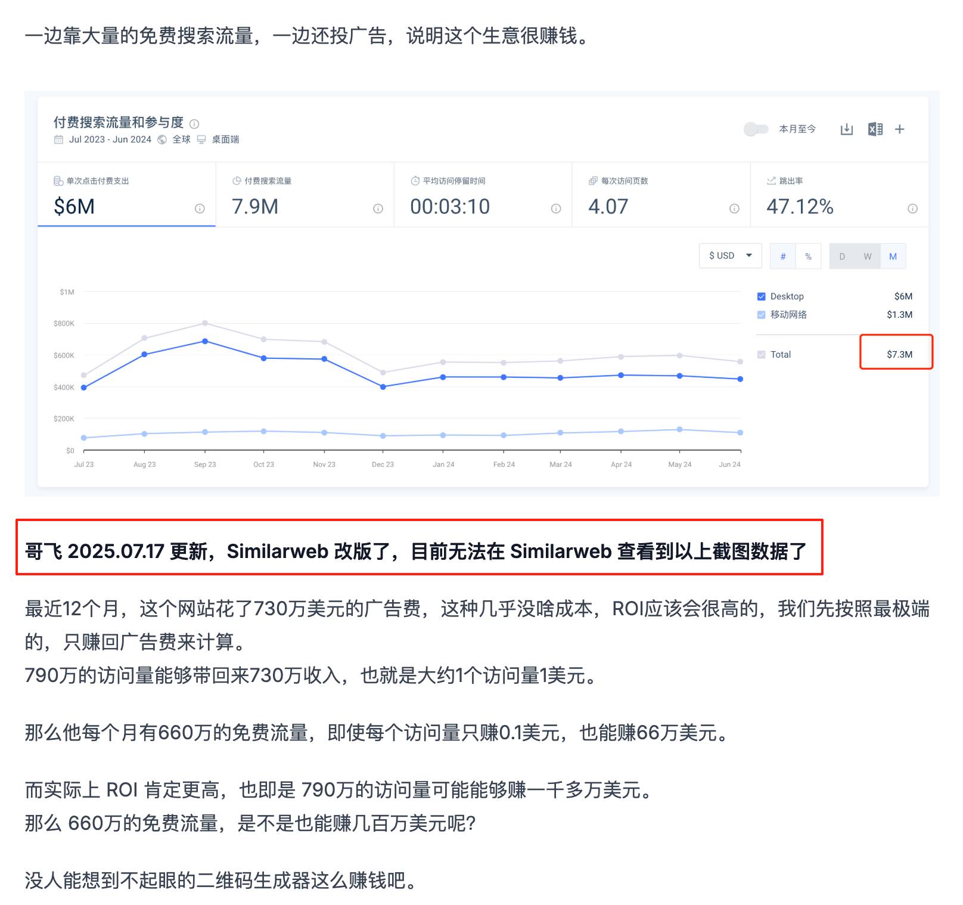The image size is (963, 905).
Task: Click the trend icon next to 跳出率
Action: (771, 181)
